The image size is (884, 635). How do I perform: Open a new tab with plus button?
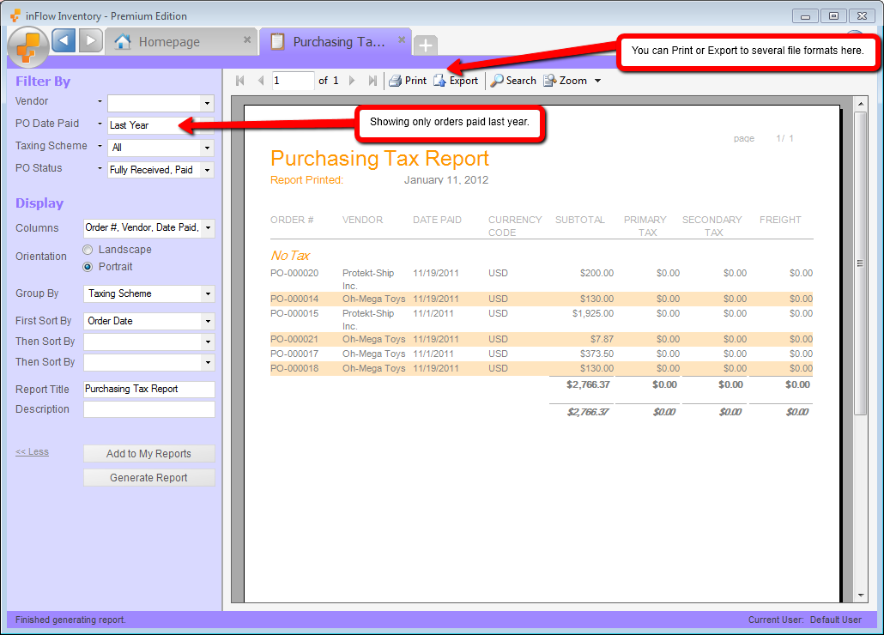426,45
